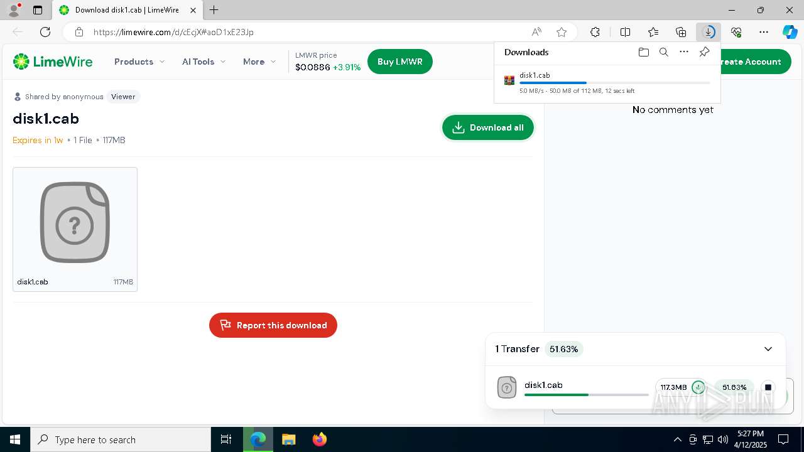Activate Read aloud icon

(536, 32)
